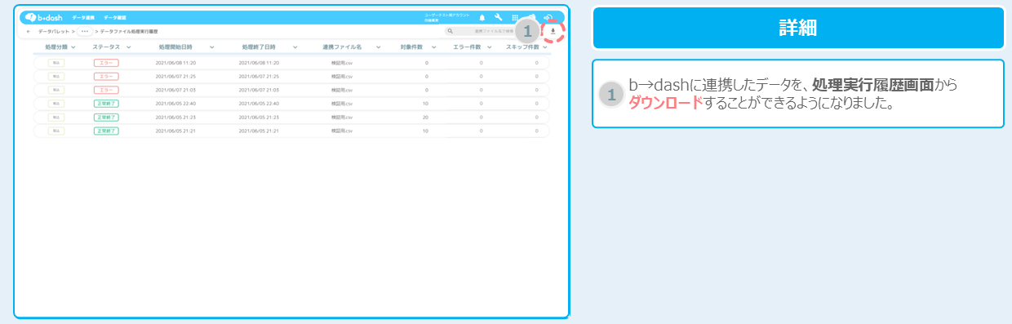Open the apps grid icon
This screenshot has width=1012, height=324.
click(515, 17)
